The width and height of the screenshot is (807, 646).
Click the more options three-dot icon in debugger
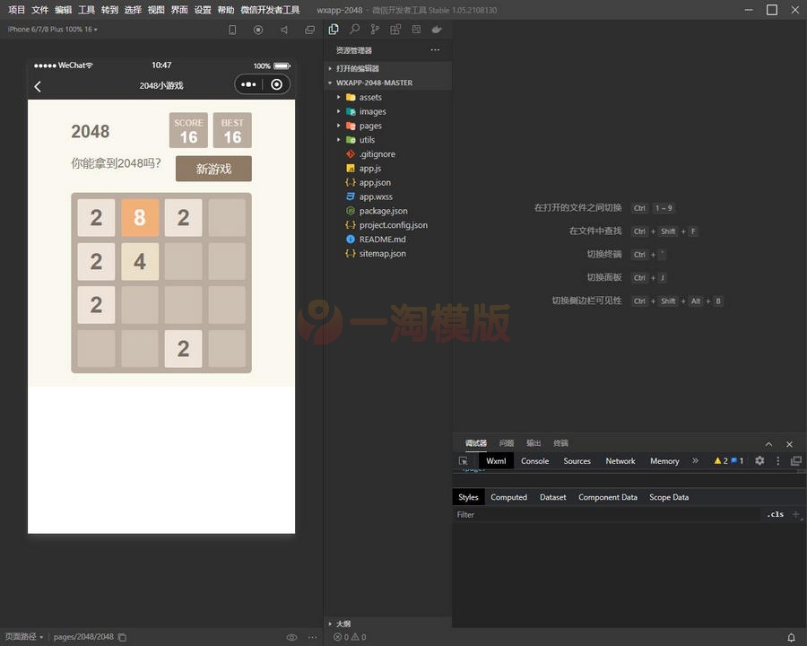777,460
